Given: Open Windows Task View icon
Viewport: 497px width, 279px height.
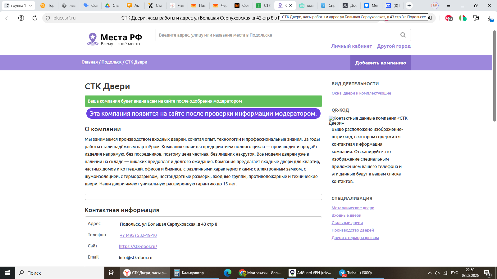Looking at the screenshot, I should coord(112,273).
